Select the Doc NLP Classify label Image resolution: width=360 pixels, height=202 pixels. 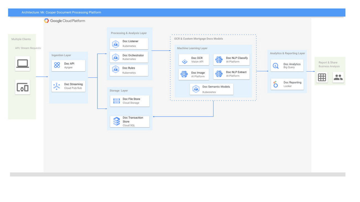coord(237,58)
